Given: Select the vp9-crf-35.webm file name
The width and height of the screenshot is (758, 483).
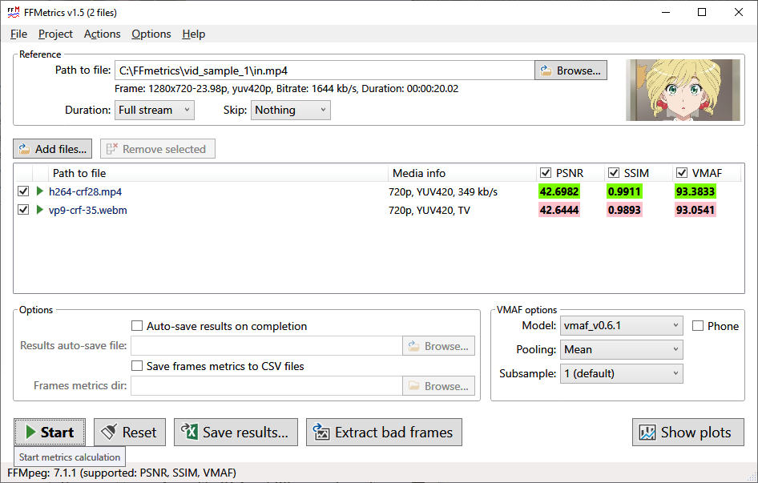Looking at the screenshot, I should click(88, 210).
